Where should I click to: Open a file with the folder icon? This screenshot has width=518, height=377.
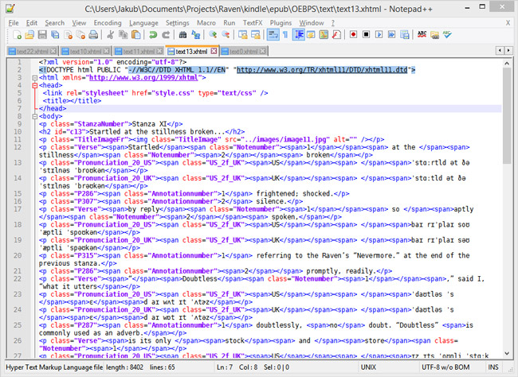29,35
